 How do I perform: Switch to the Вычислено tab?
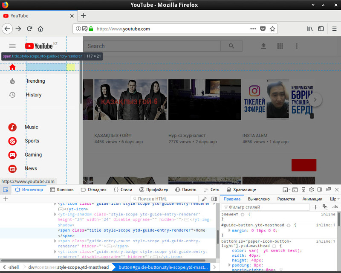pyautogui.click(x=259, y=199)
